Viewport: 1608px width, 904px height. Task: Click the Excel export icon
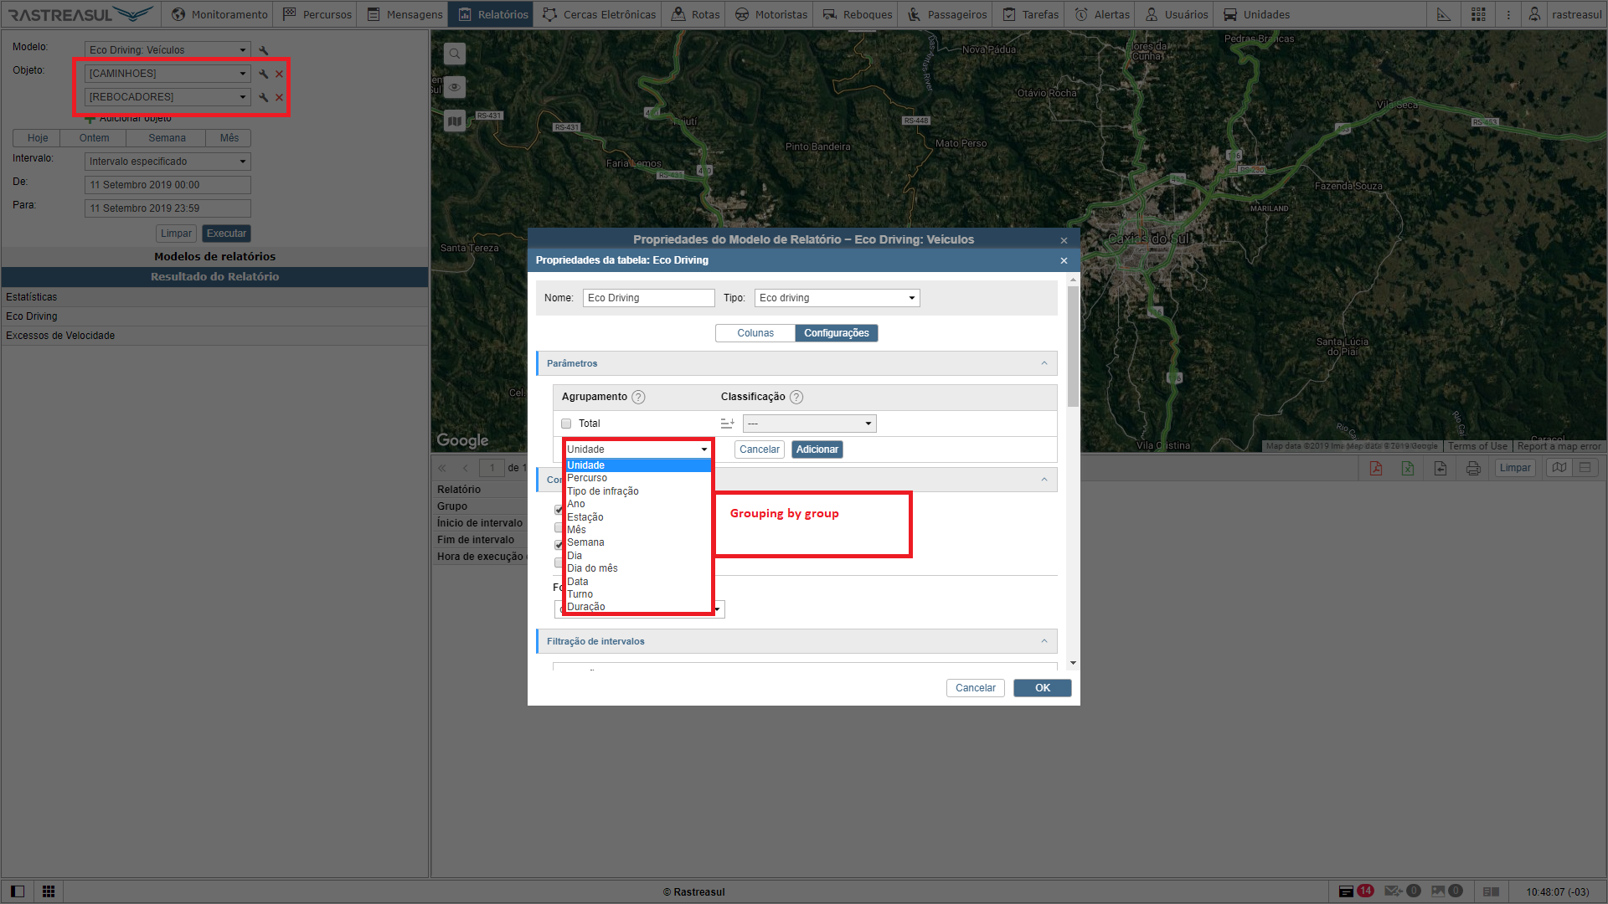coord(1408,468)
